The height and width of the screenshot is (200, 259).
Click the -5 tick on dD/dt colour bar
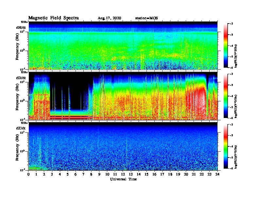[232, 107]
